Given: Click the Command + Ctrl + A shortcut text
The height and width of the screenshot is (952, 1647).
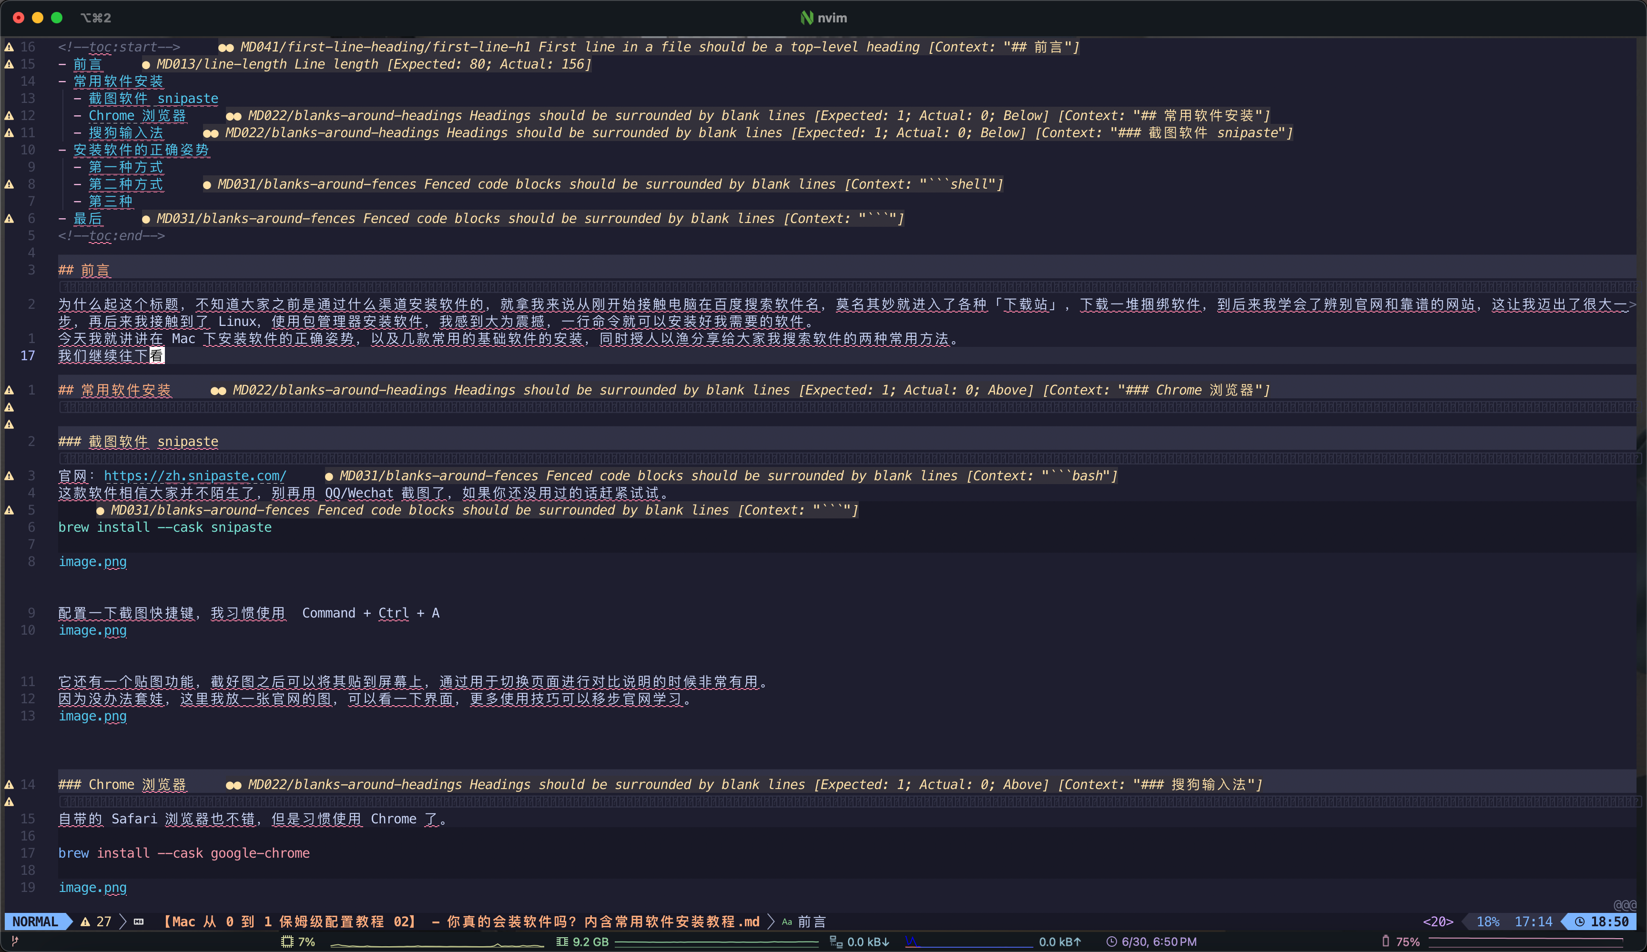Looking at the screenshot, I should click(371, 613).
